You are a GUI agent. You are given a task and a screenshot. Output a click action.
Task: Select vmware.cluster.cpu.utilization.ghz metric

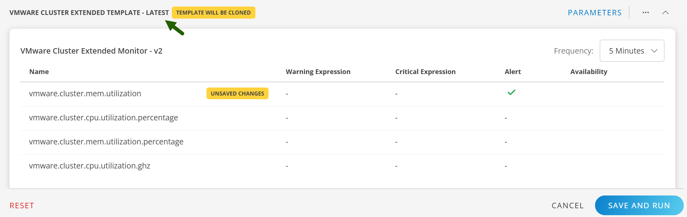[89, 166]
